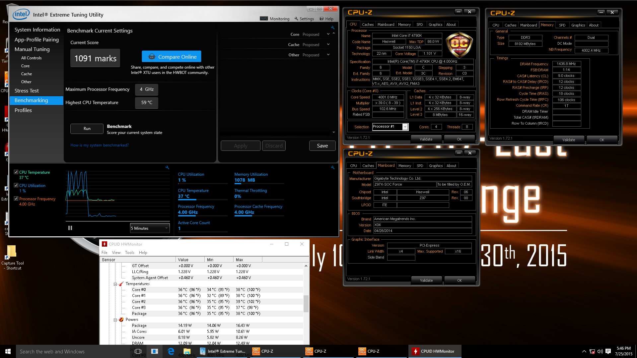
Task: Click HWMonitor scrollbar up arrow
Action: click(x=306, y=266)
